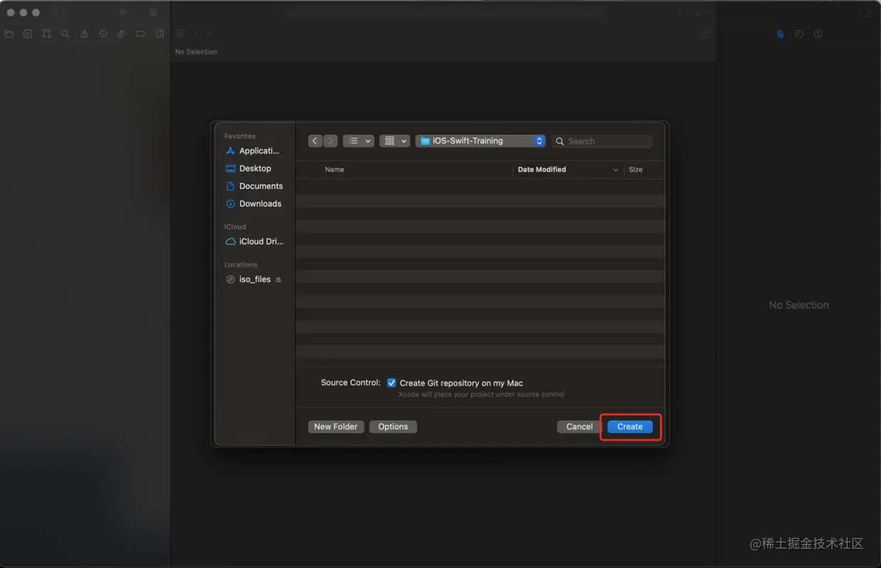The height and width of the screenshot is (568, 881).
Task: Go back in the save dialog
Action: 315,141
